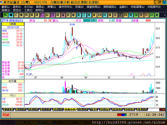Switch to the 個股總覽 tab
This screenshot has width=167, height=125.
point(104,109)
